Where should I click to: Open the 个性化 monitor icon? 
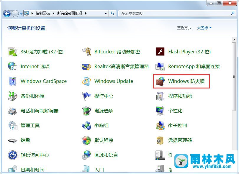160,111
